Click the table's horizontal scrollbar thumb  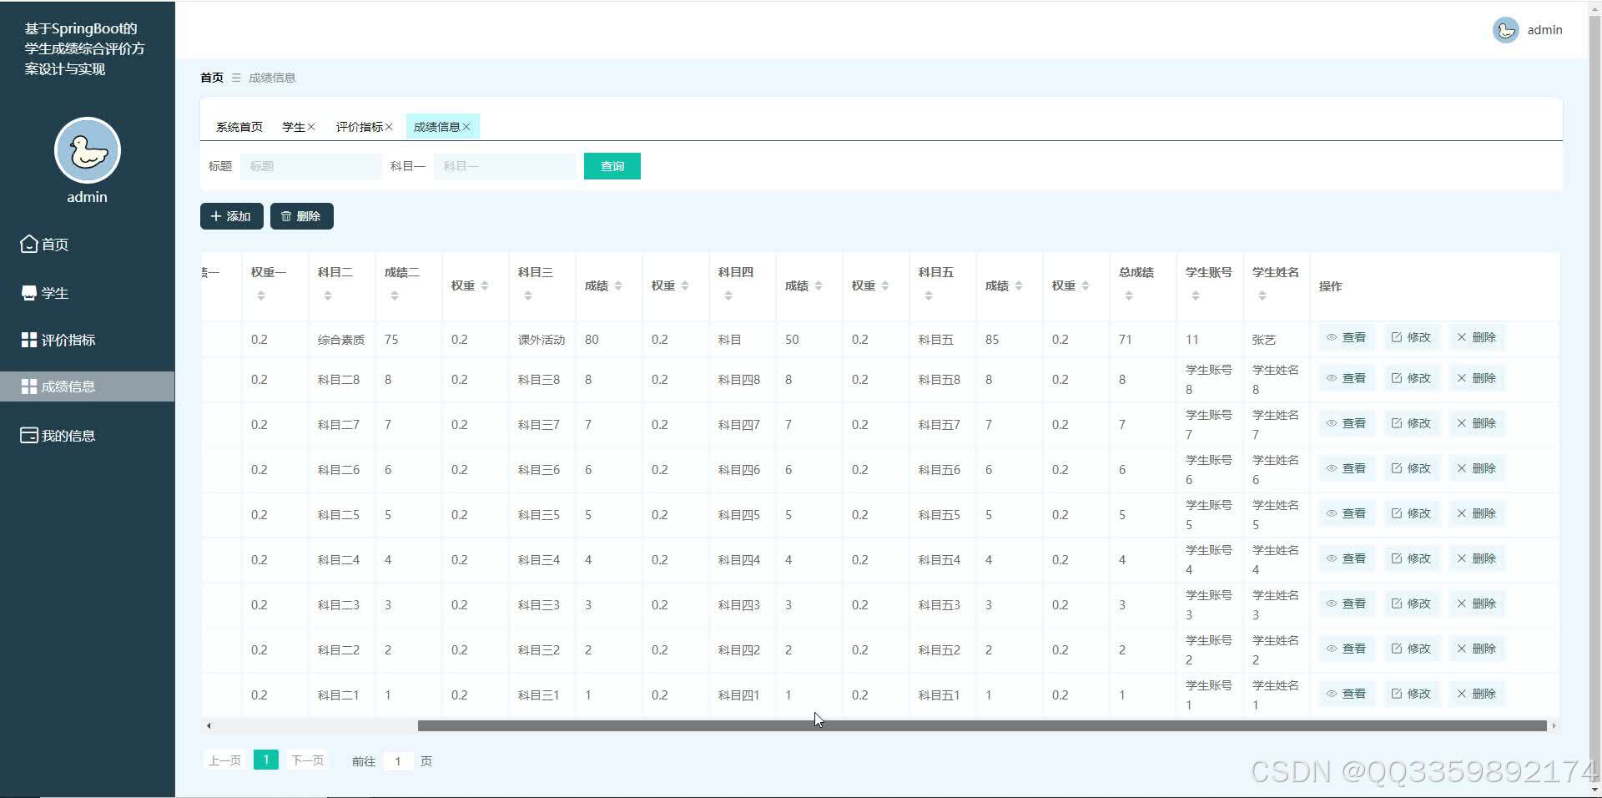click(x=982, y=725)
